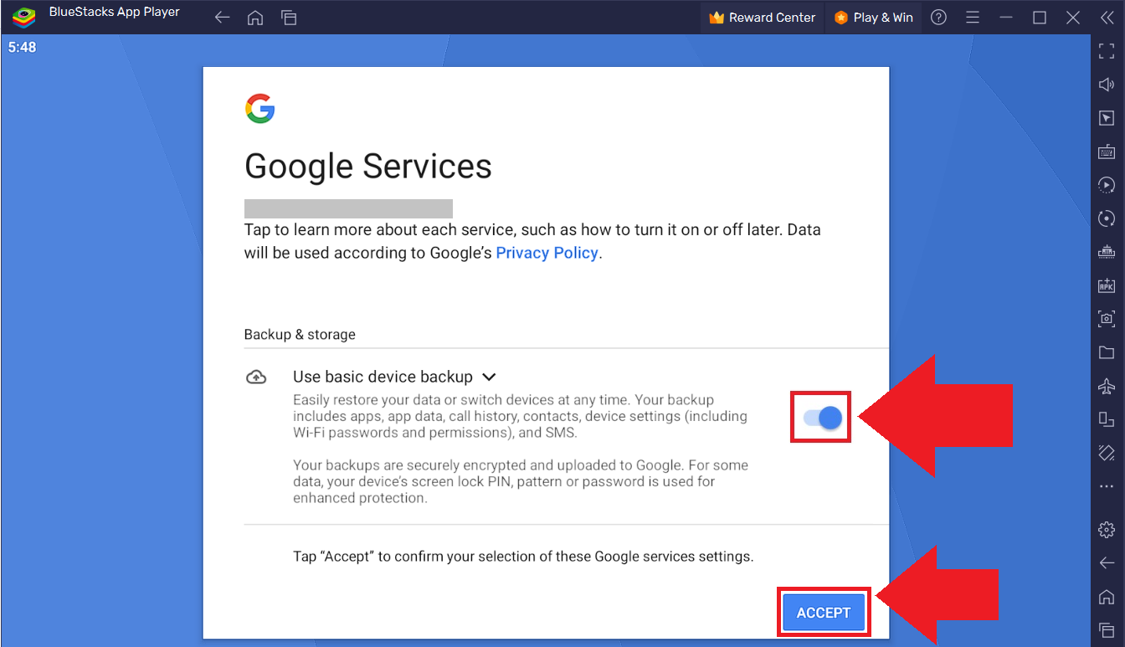Click the shake device icon
Image resolution: width=1125 pixels, height=647 pixels.
[x=1107, y=453]
